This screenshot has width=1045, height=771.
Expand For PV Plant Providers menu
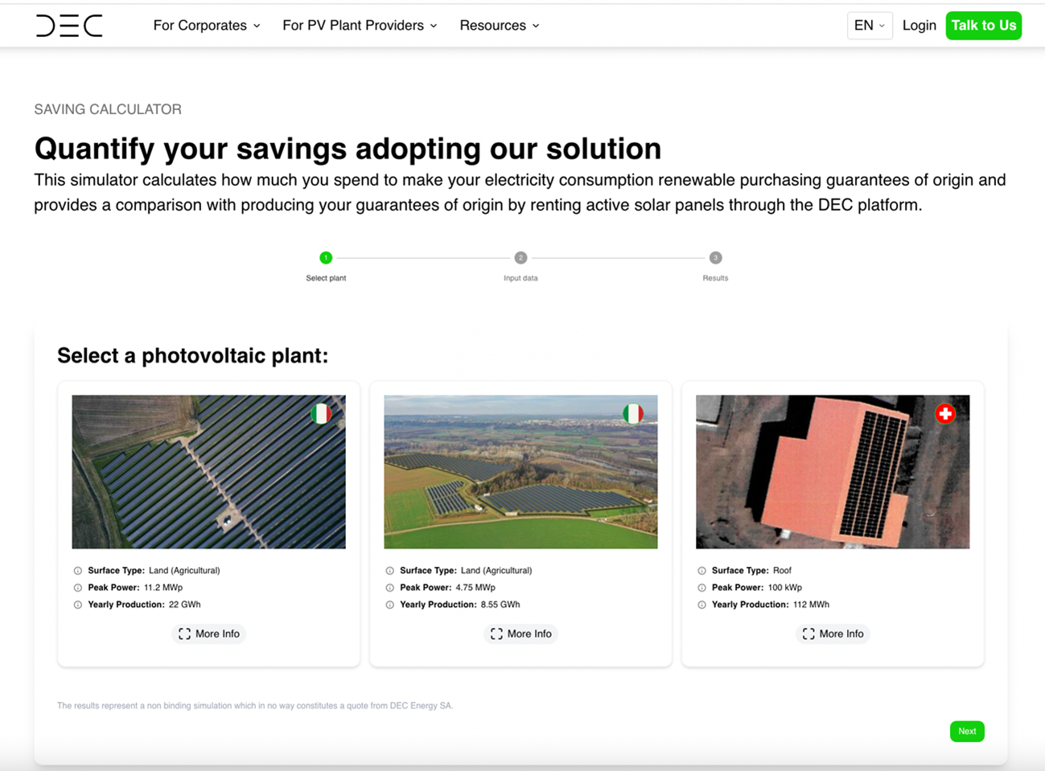360,26
